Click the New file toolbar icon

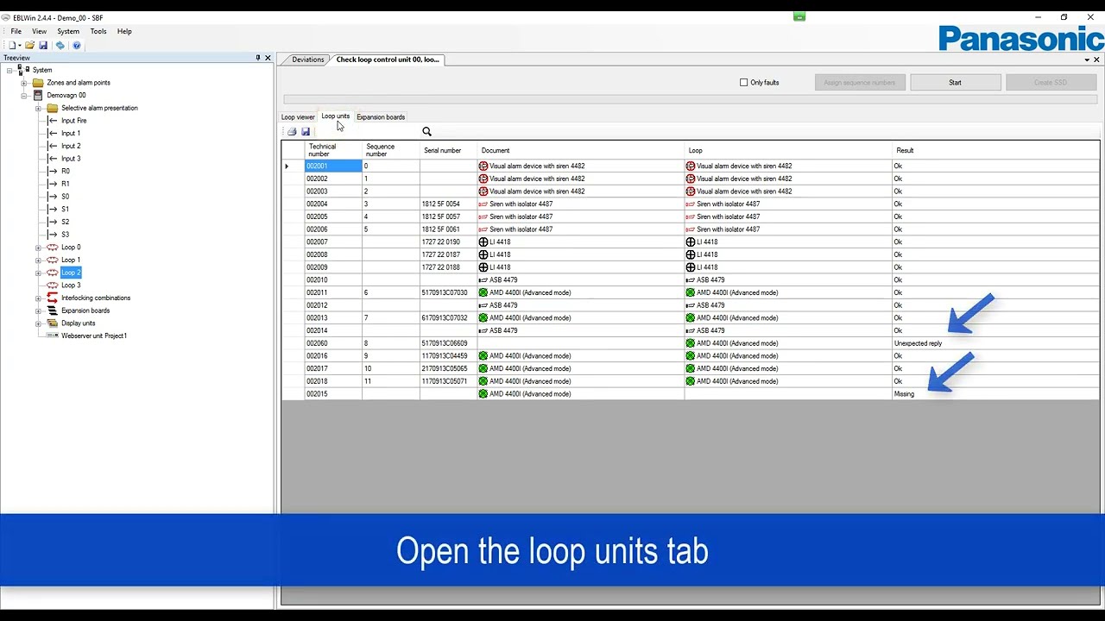point(12,45)
